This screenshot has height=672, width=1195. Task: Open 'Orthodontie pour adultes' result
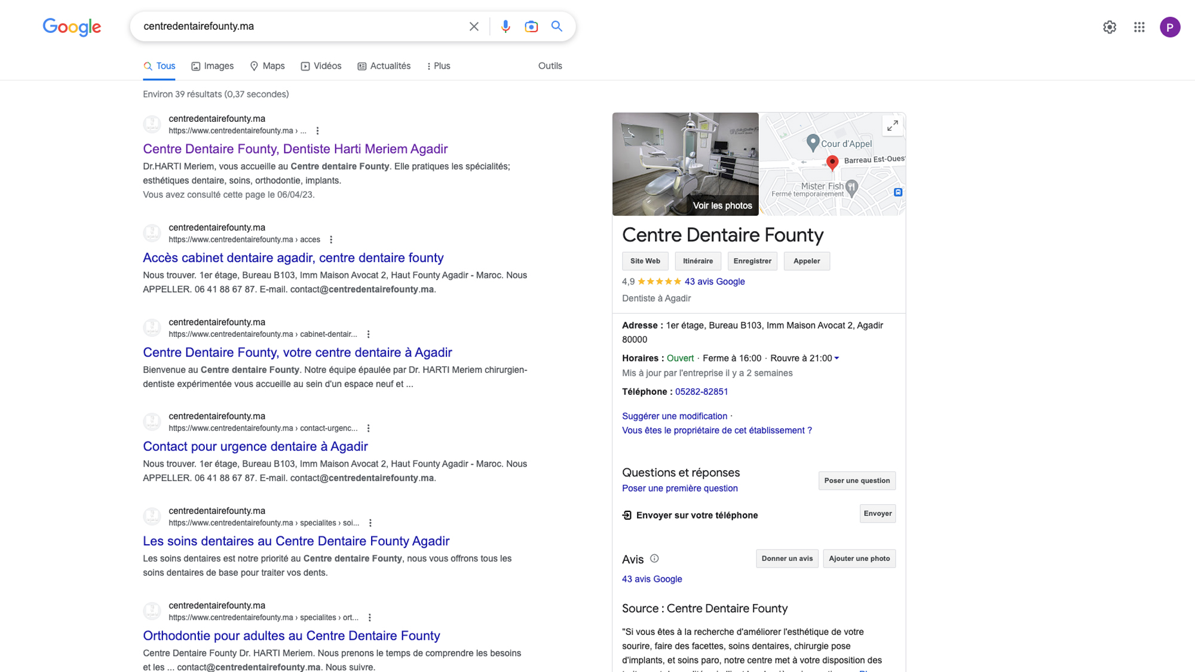pyautogui.click(x=291, y=636)
